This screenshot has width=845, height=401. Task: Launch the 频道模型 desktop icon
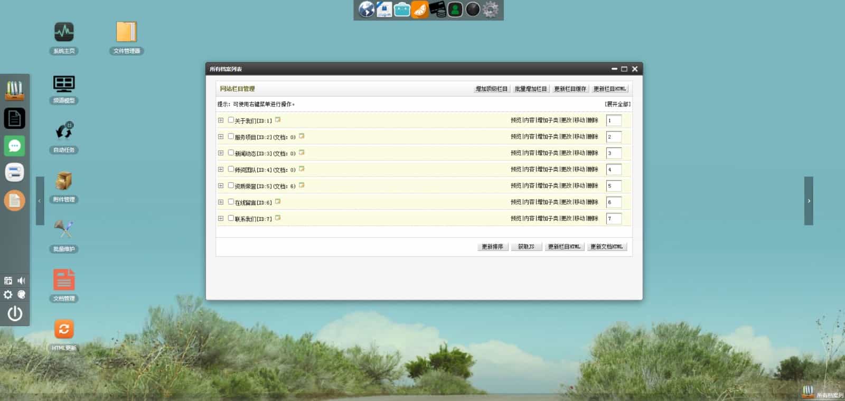[x=64, y=83]
